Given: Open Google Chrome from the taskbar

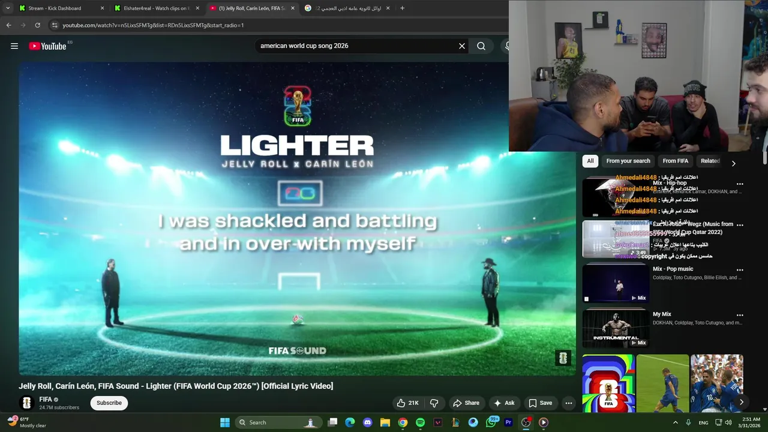Looking at the screenshot, I should (x=403, y=422).
